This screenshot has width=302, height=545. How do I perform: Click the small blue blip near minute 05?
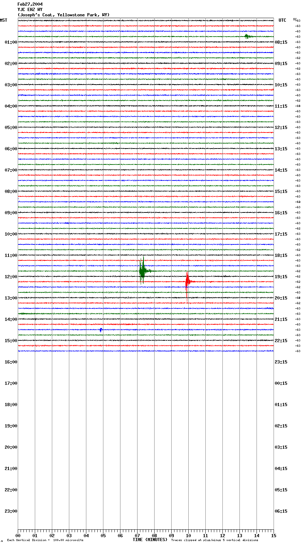[101, 330]
